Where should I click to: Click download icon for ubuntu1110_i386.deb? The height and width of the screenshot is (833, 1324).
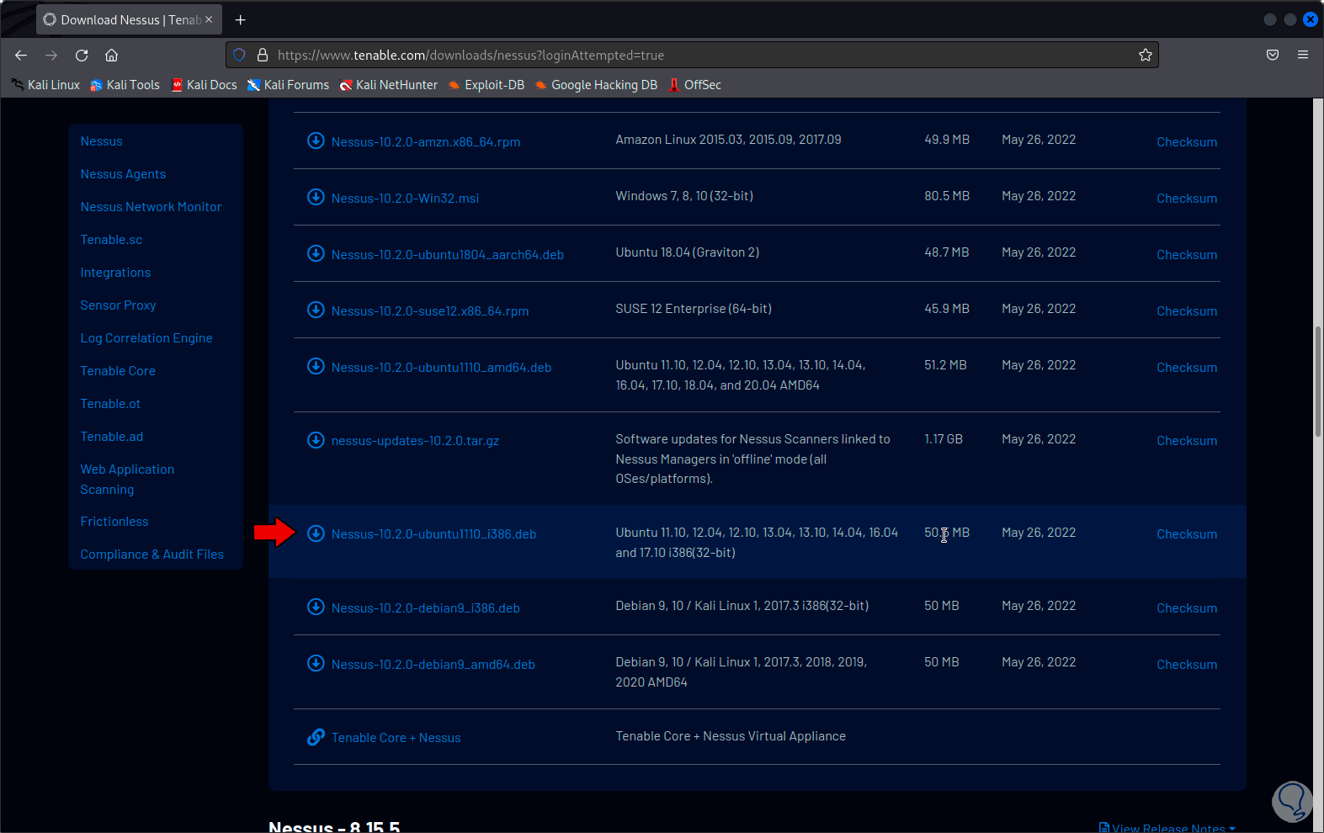coord(316,533)
